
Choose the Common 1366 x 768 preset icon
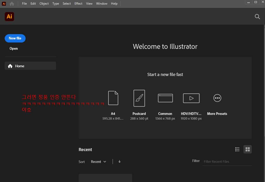coord(165,98)
